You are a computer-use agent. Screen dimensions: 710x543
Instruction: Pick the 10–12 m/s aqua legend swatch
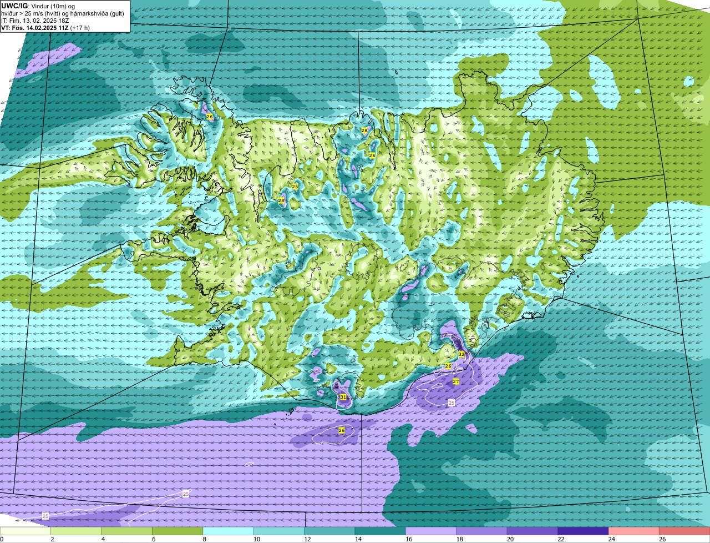click(279, 531)
